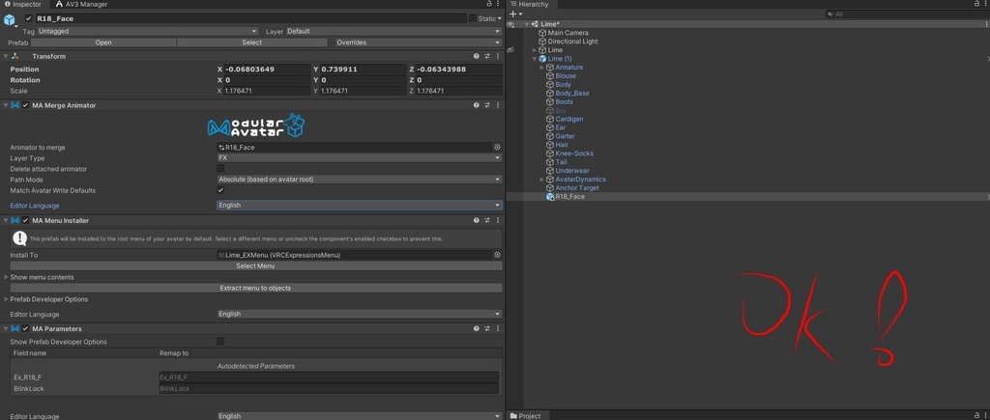This screenshot has height=420, width=990.
Task: Select the Project tab
Action: (x=525, y=415)
